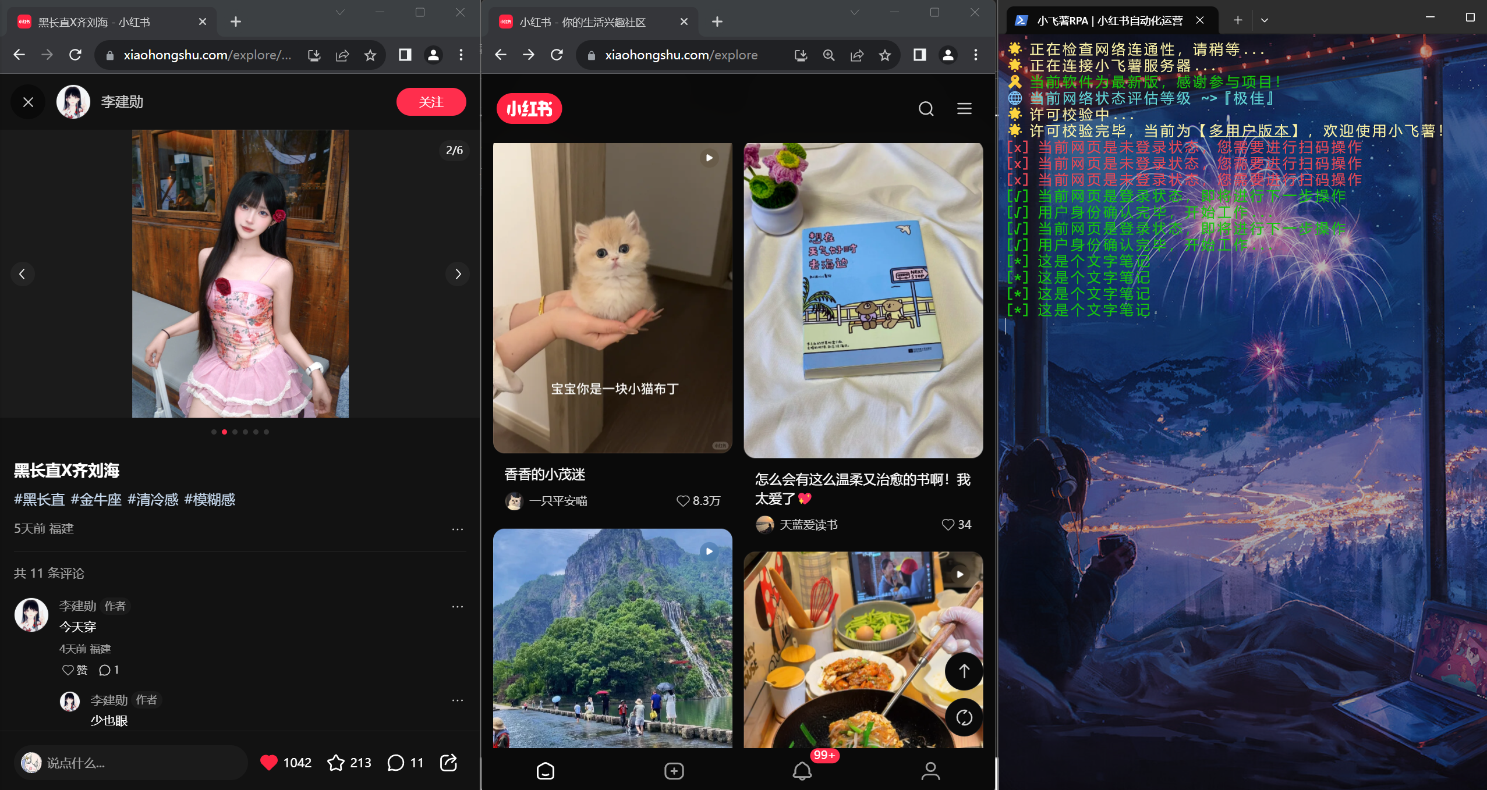Open the #模糊感 hashtag link
The image size is (1487, 790).
[x=210, y=500]
